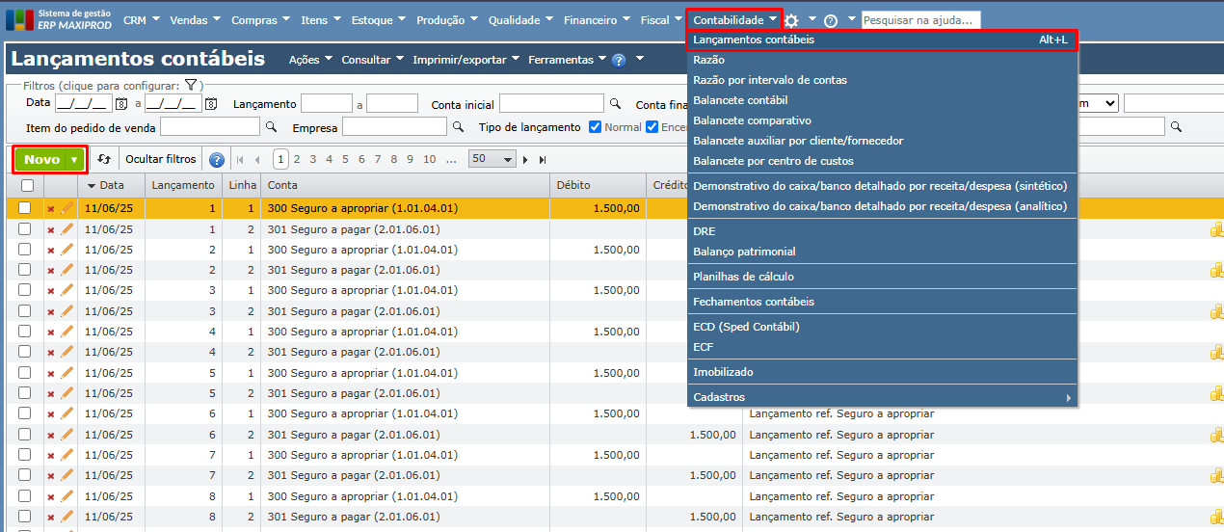The height and width of the screenshot is (532, 1224).
Task: Open the settings gear in the top menu bar
Action: pos(791,20)
